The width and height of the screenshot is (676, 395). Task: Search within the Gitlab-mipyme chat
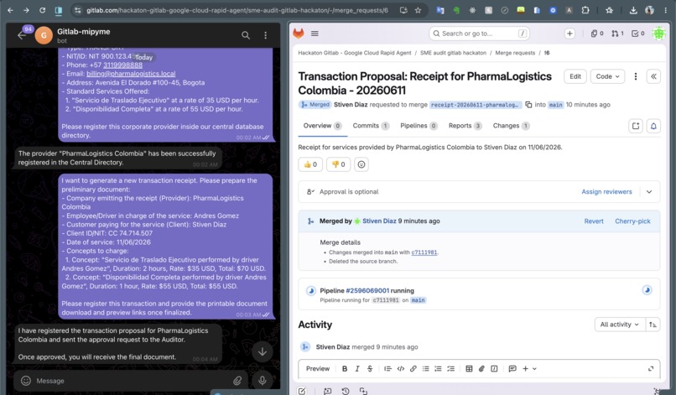(245, 35)
